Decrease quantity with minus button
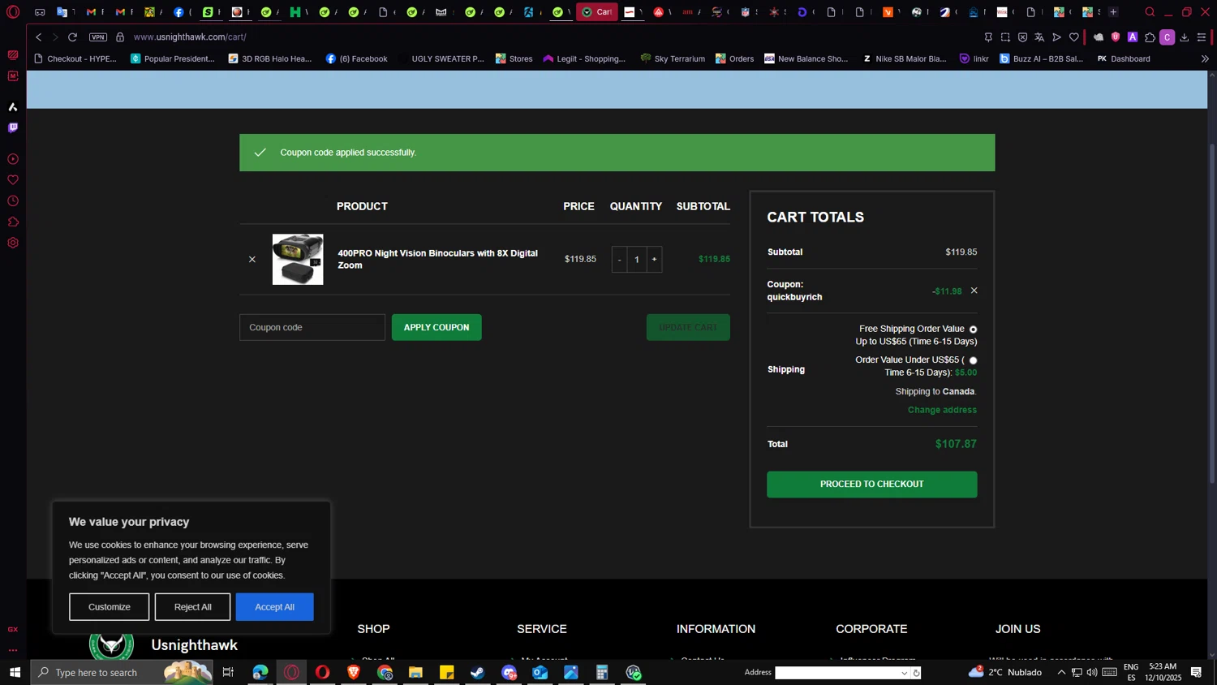 pos(620,260)
